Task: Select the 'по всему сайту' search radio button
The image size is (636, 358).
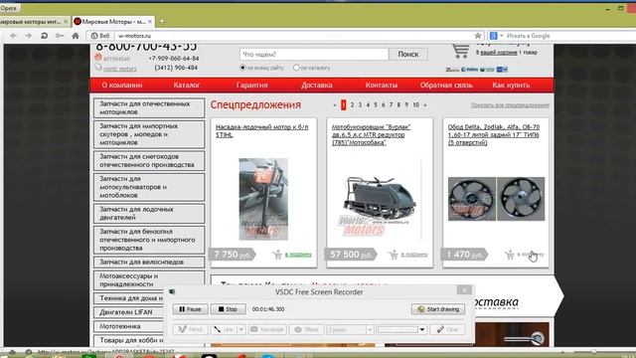Action: tap(242, 68)
